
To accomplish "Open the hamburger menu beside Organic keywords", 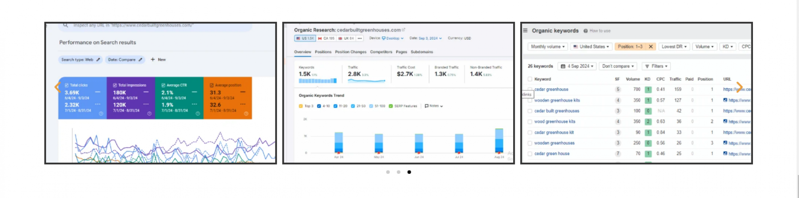I will click(525, 30).
